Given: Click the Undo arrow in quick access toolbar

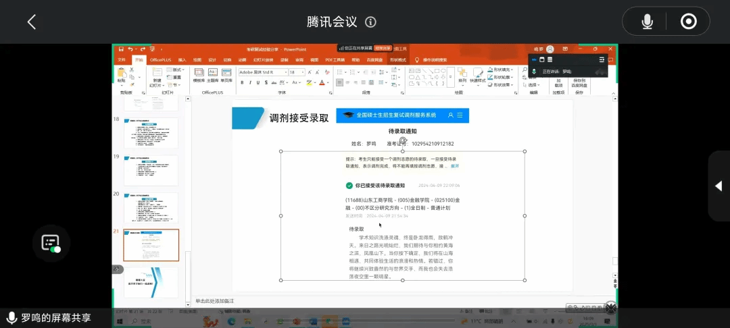Looking at the screenshot, I should [x=130, y=49].
